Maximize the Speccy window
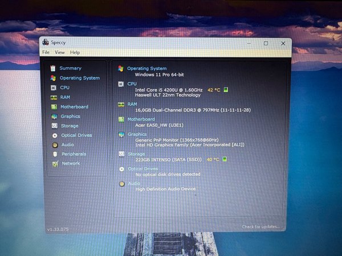The height and width of the screenshot is (256, 342). point(266,43)
